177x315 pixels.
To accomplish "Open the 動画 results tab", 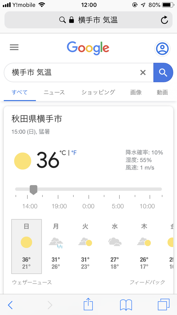I will click(162, 92).
